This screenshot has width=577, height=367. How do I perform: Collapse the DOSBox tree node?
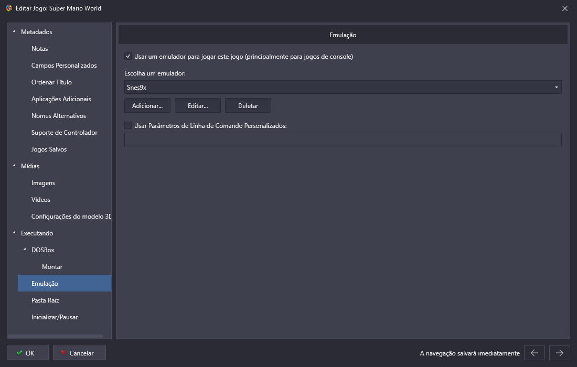[25, 250]
